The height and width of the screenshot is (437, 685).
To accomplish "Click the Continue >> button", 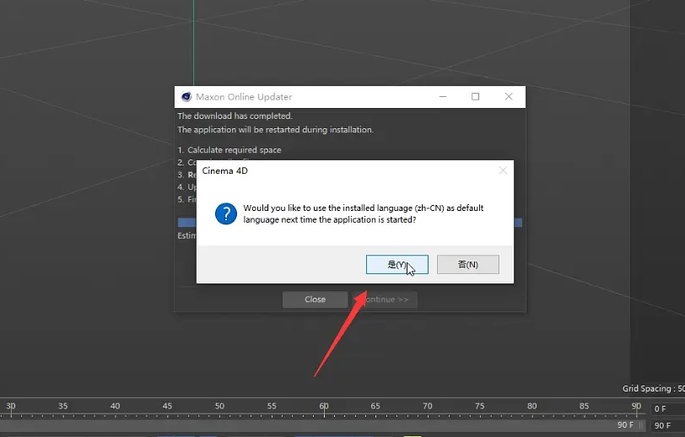I will [386, 299].
